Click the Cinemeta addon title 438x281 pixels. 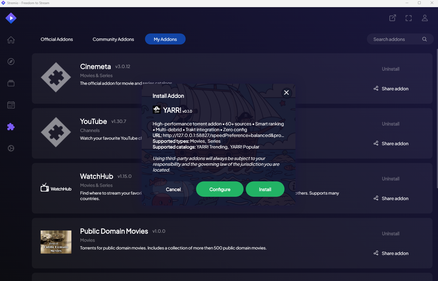pyautogui.click(x=96, y=66)
